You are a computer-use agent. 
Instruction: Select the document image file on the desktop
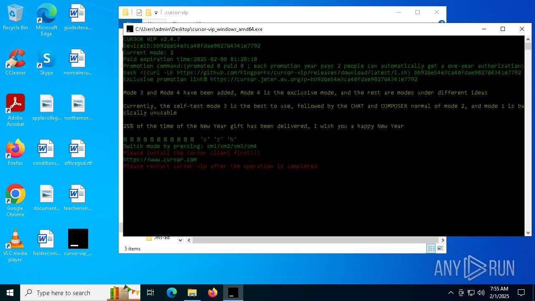point(46,198)
